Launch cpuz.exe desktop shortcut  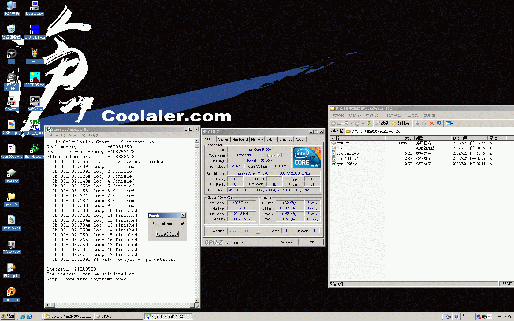tap(11, 175)
